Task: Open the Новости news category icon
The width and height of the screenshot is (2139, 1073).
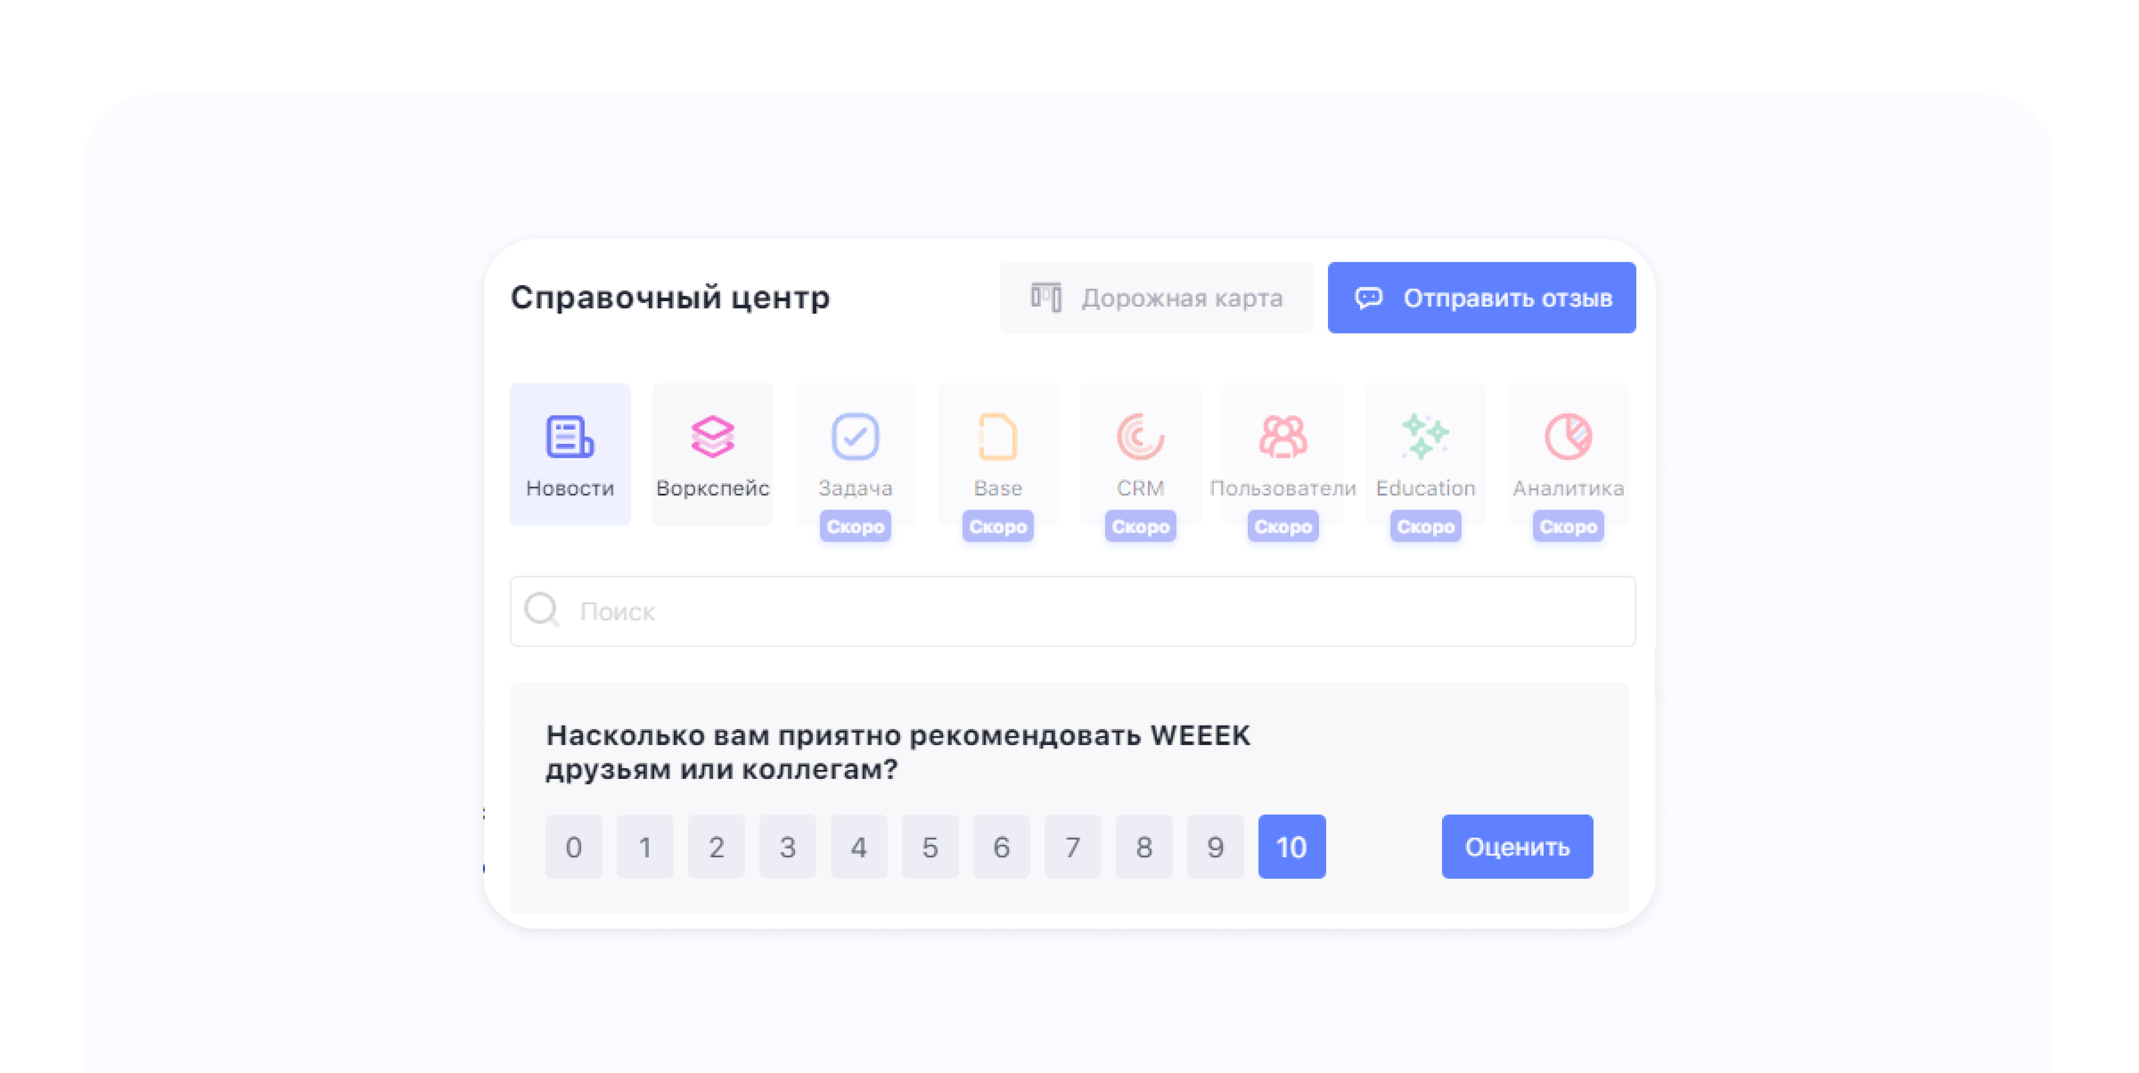Action: 570,437
